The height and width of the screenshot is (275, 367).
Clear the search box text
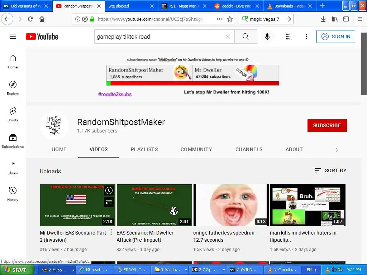click(x=228, y=37)
